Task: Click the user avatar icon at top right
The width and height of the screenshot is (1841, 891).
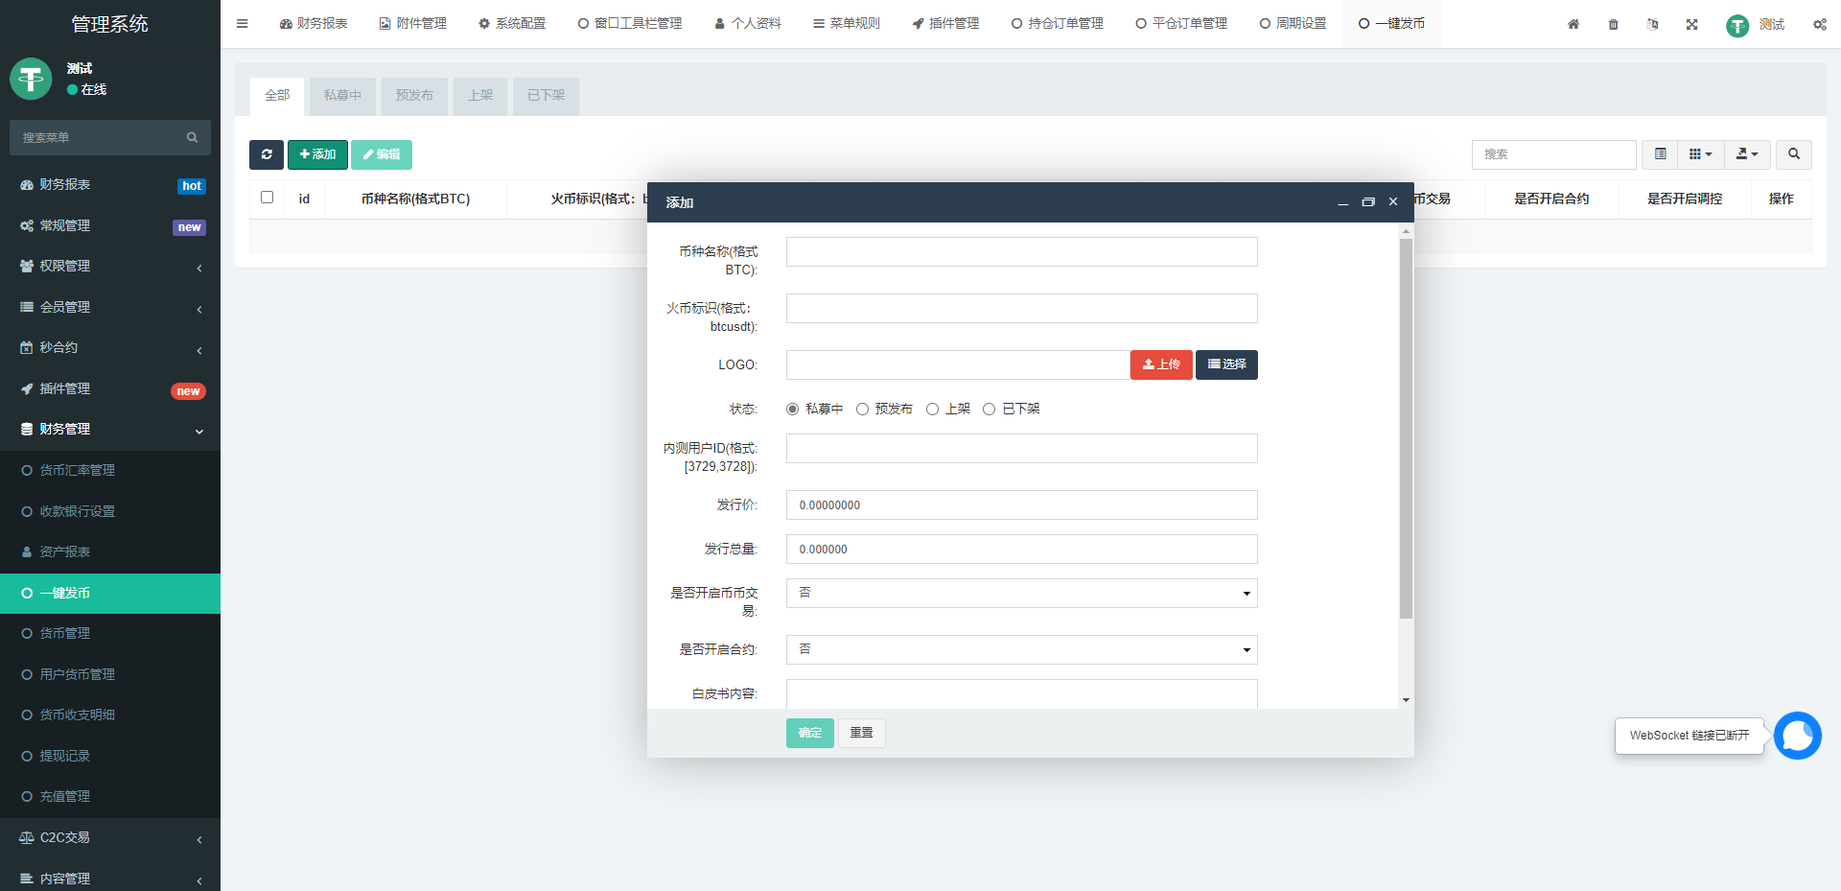Action: (1736, 25)
